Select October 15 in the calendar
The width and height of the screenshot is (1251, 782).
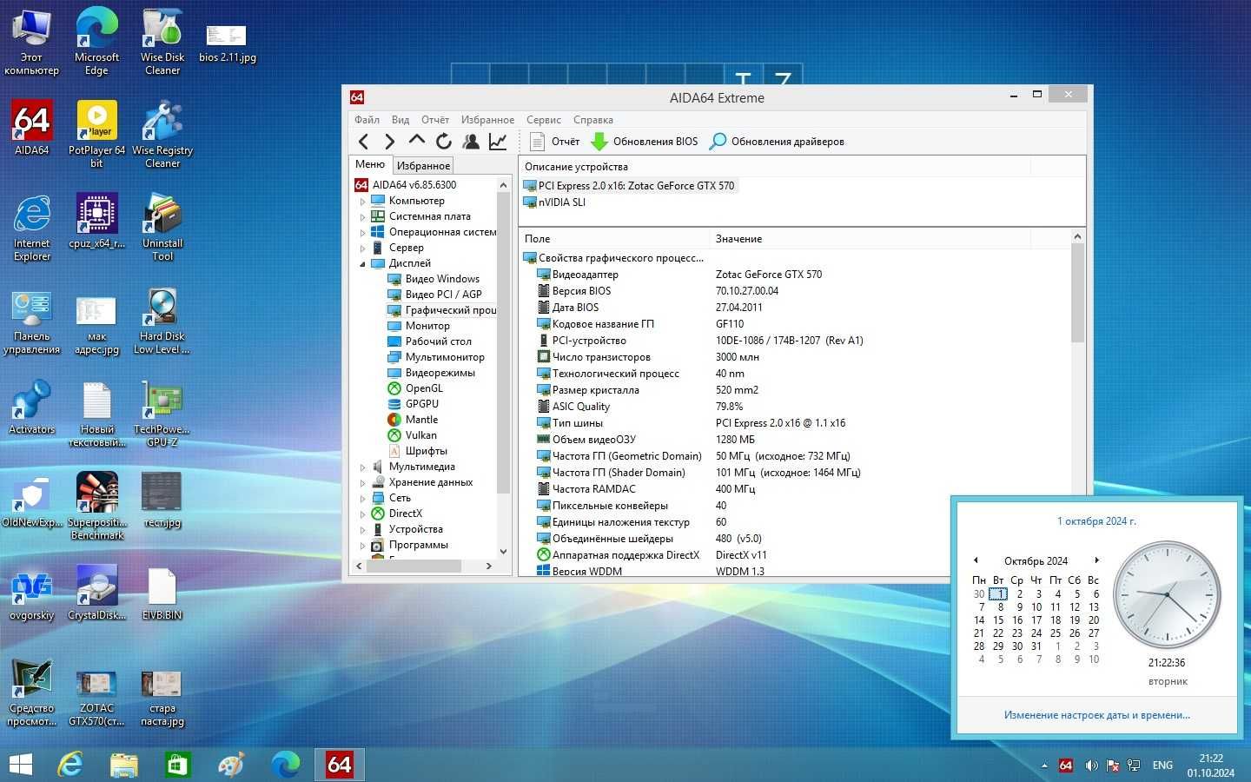click(998, 620)
